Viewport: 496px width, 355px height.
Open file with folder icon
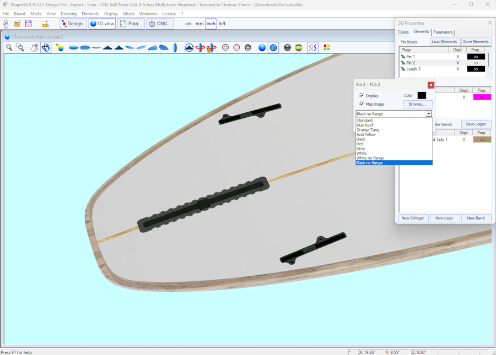pos(17,24)
